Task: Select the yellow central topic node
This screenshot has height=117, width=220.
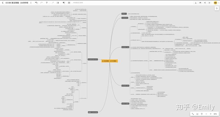Action: click(x=110, y=61)
